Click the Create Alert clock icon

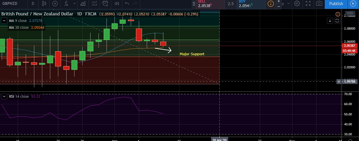[105, 4]
